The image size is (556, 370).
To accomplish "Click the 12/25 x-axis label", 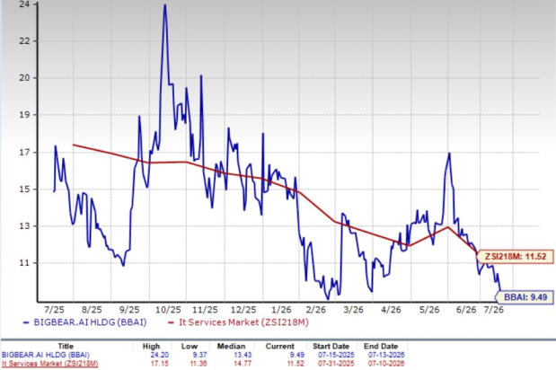I will pyautogui.click(x=243, y=310).
